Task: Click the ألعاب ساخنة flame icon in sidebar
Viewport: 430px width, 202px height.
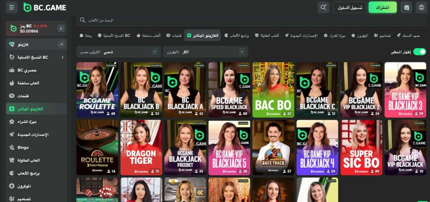Action: click(x=12, y=83)
